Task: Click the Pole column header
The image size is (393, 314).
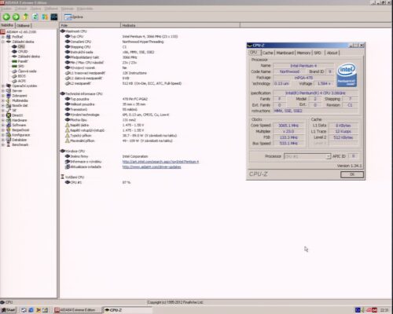Action: (x=90, y=25)
